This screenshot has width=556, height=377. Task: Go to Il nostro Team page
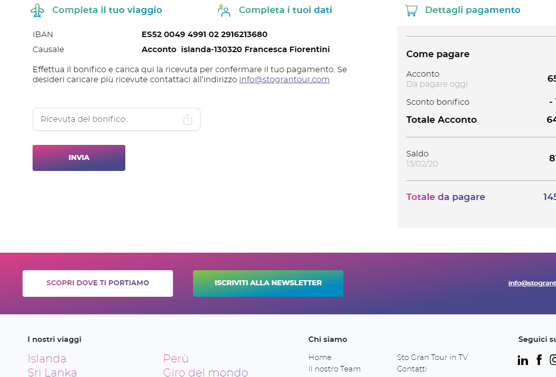[x=334, y=369]
